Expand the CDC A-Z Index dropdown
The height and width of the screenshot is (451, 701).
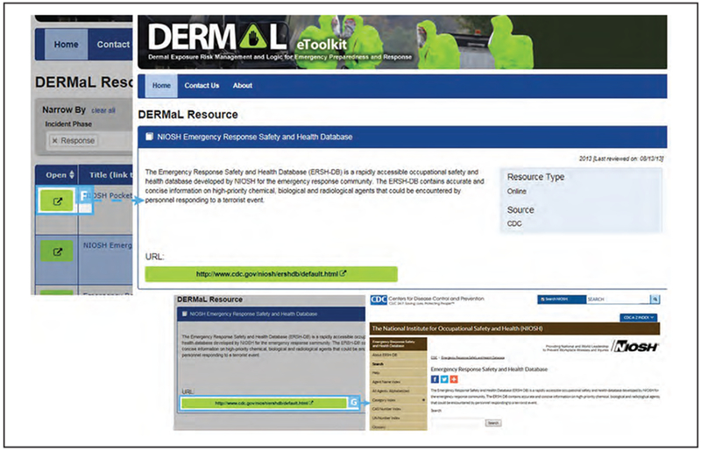click(x=639, y=317)
